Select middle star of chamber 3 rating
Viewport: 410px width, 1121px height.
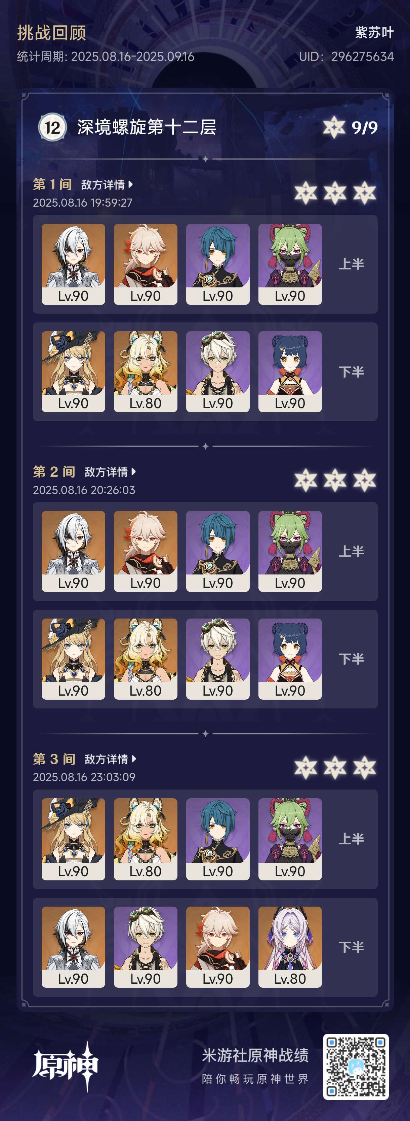(335, 768)
